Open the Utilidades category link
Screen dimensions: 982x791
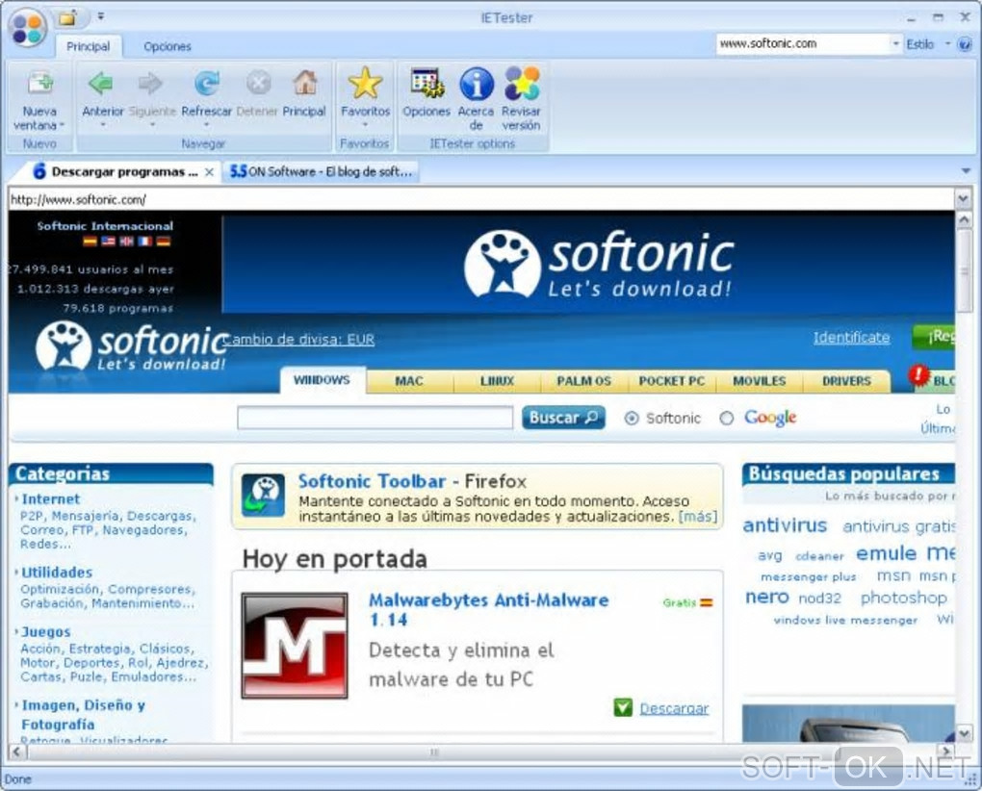point(57,572)
